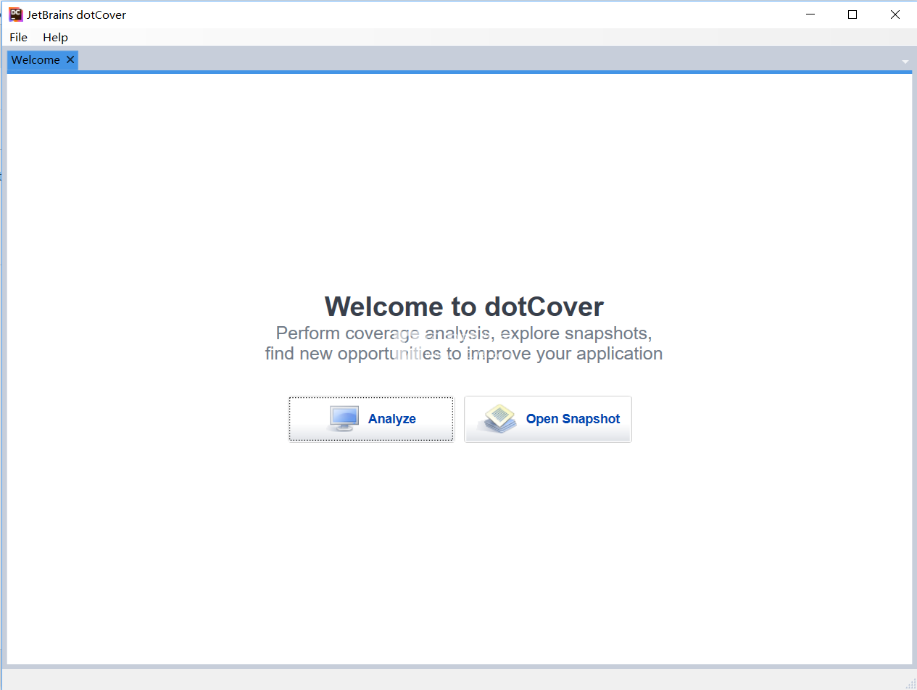Click the monitor icon on Analyze
The image size is (917, 690).
pyautogui.click(x=344, y=419)
